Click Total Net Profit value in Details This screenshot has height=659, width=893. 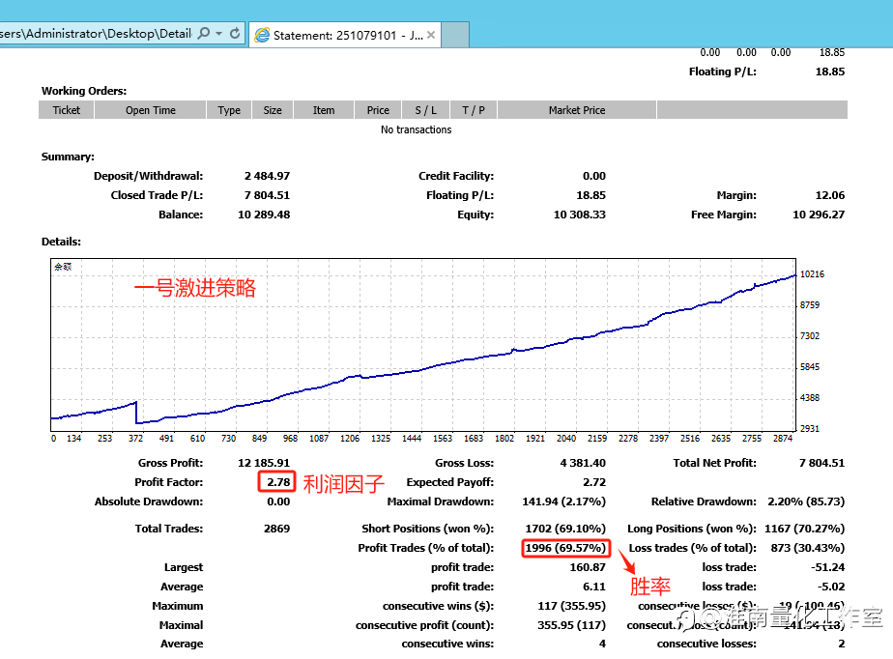pos(821,463)
